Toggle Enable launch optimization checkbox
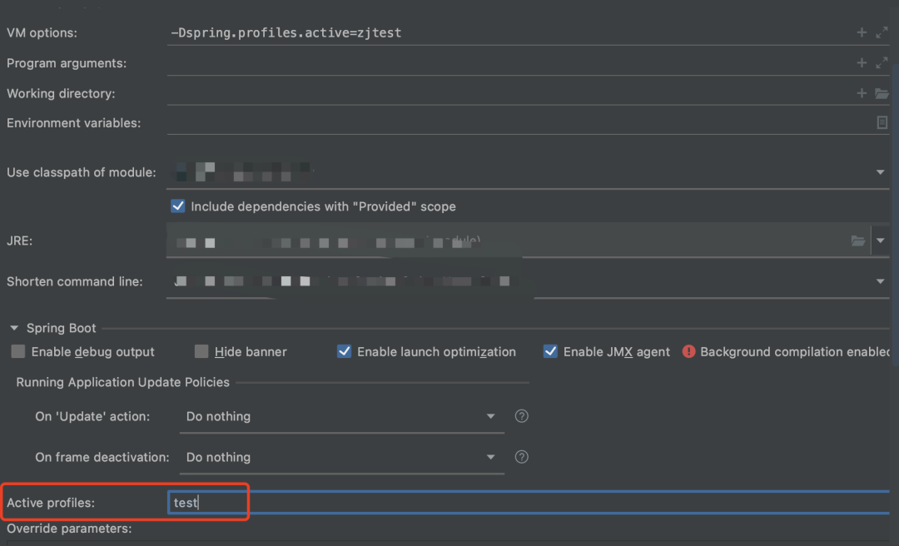 click(x=344, y=351)
